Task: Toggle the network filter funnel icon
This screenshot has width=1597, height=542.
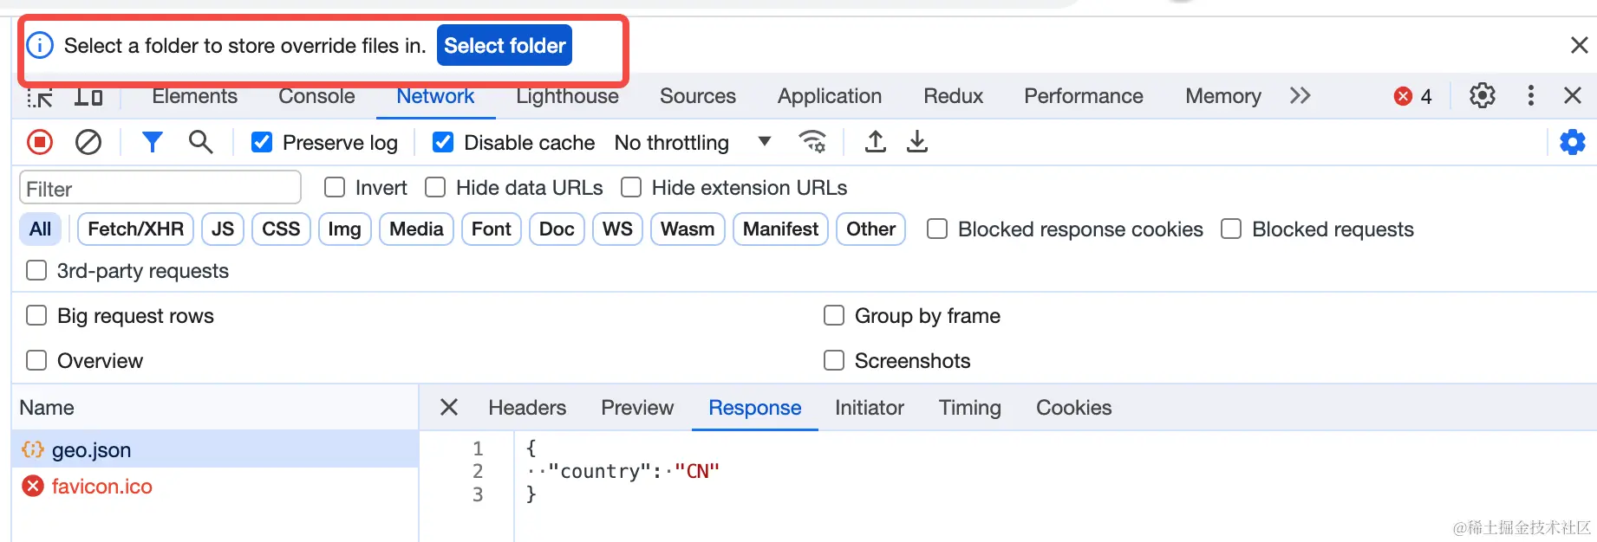Action: pos(153,142)
